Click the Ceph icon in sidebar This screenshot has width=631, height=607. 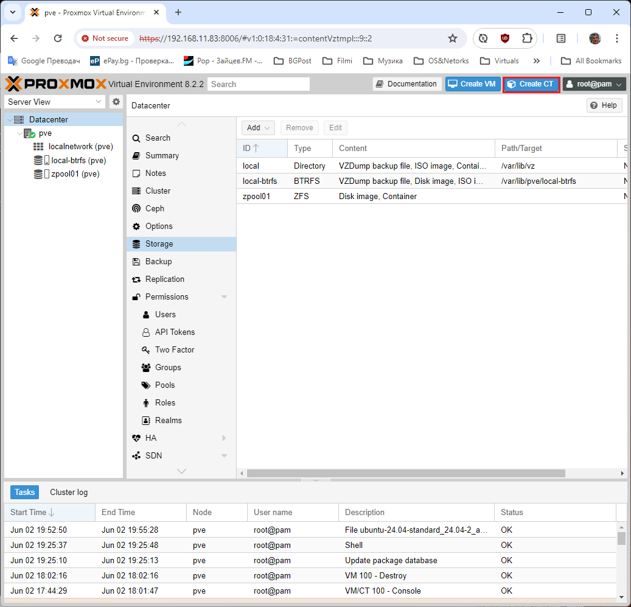(x=136, y=208)
